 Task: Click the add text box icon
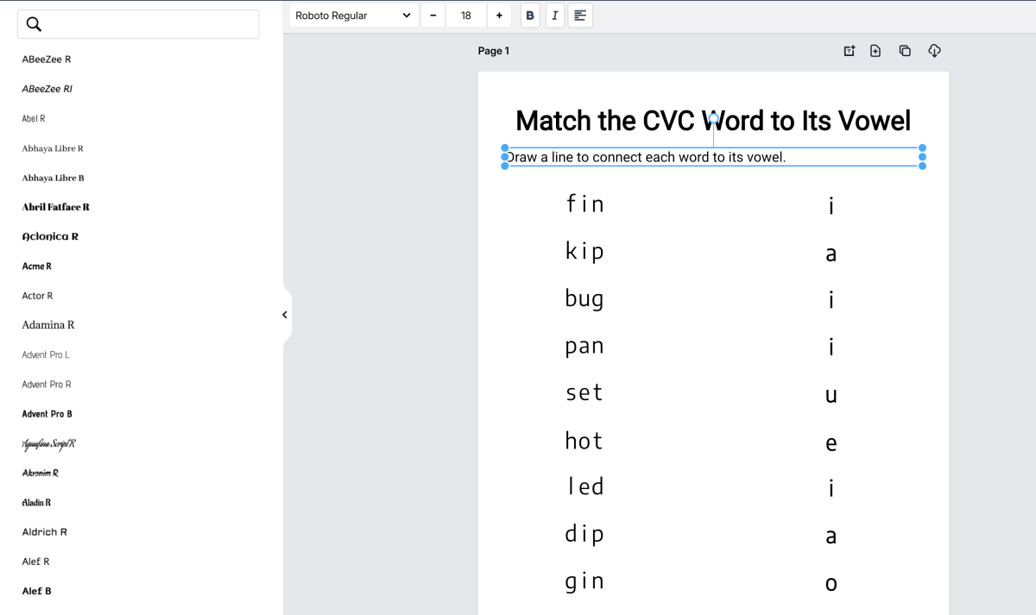[849, 51]
